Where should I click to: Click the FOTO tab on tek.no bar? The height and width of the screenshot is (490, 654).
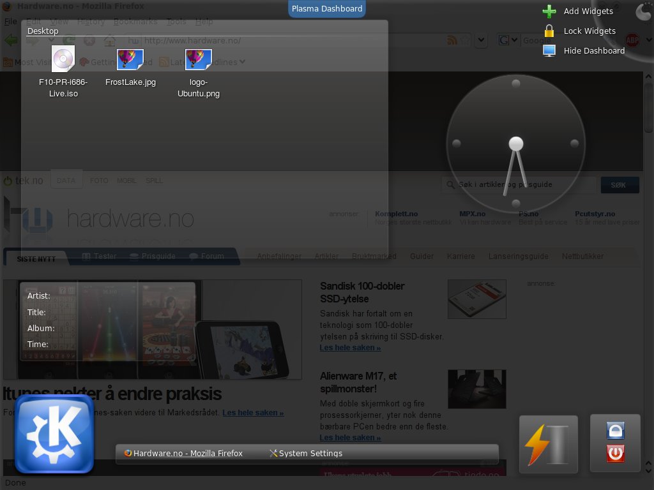pyautogui.click(x=99, y=181)
